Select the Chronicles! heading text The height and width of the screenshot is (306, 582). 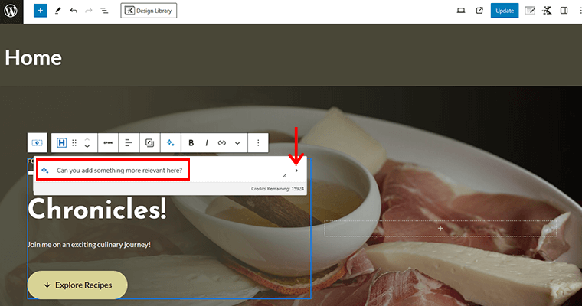[x=97, y=209]
